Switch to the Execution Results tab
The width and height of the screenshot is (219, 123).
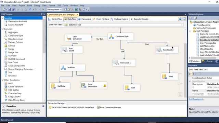[x=140, y=19]
